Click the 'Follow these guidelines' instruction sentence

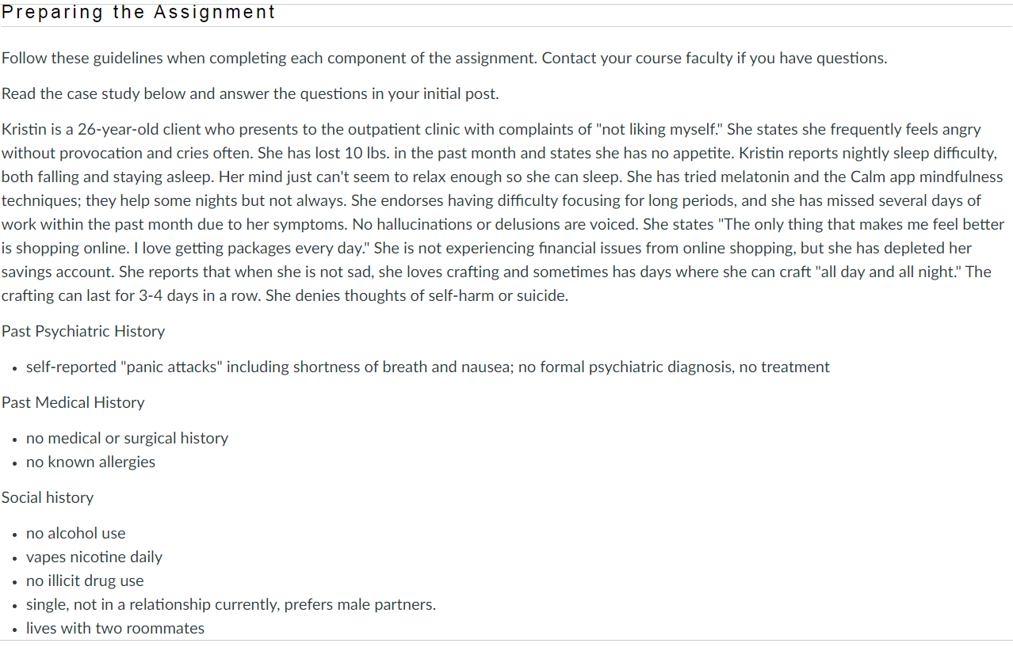(269, 58)
